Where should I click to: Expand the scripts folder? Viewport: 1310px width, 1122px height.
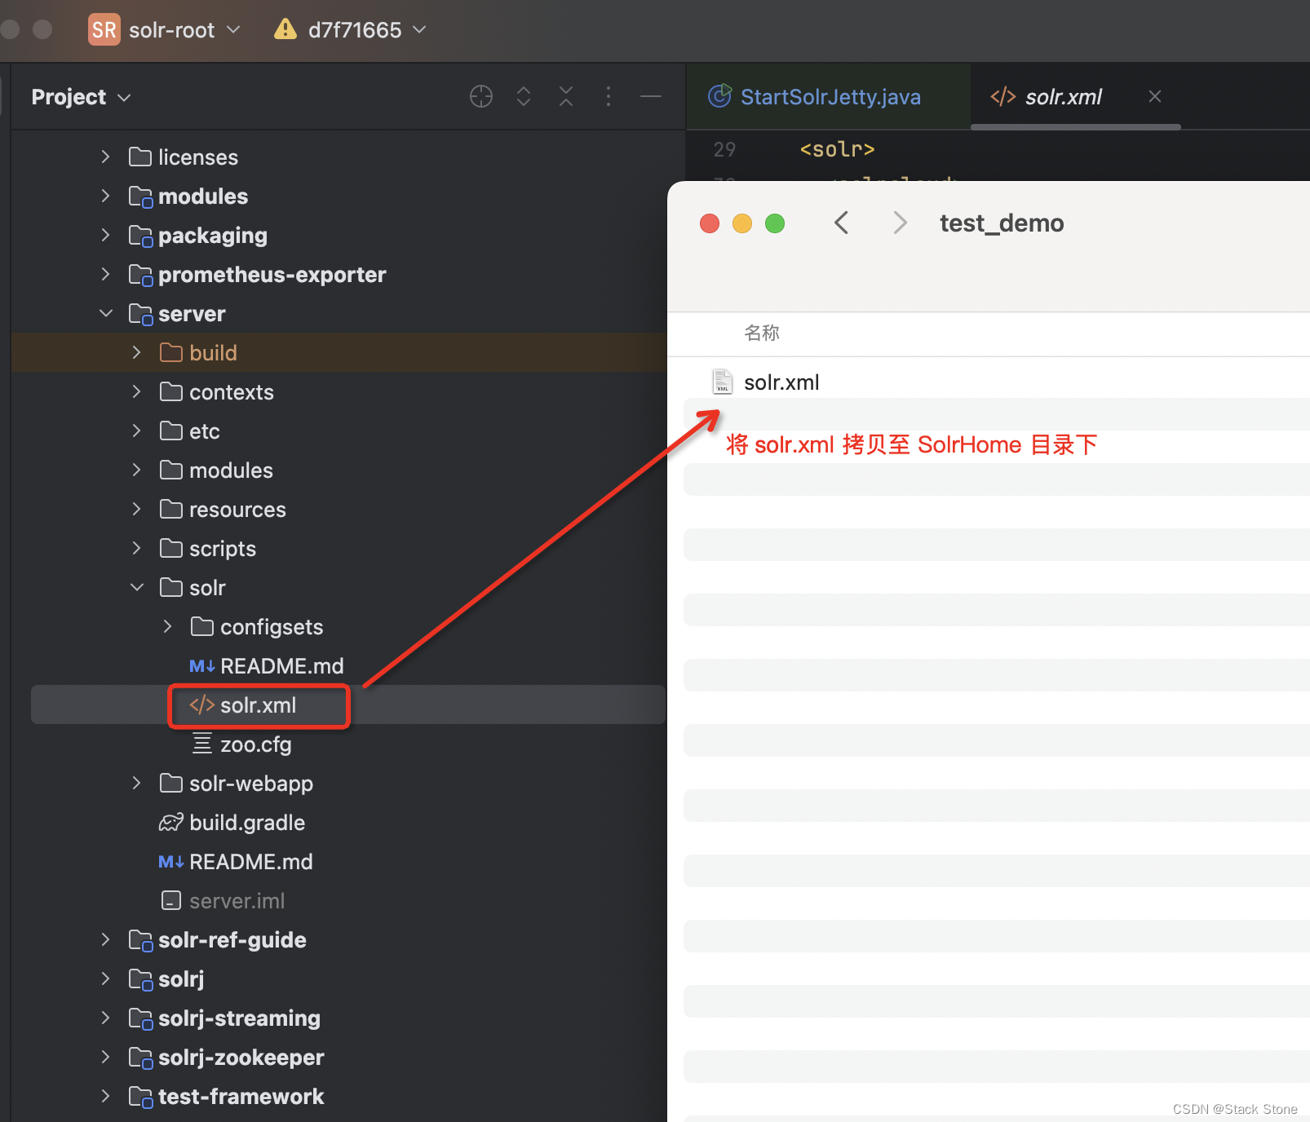click(x=136, y=548)
